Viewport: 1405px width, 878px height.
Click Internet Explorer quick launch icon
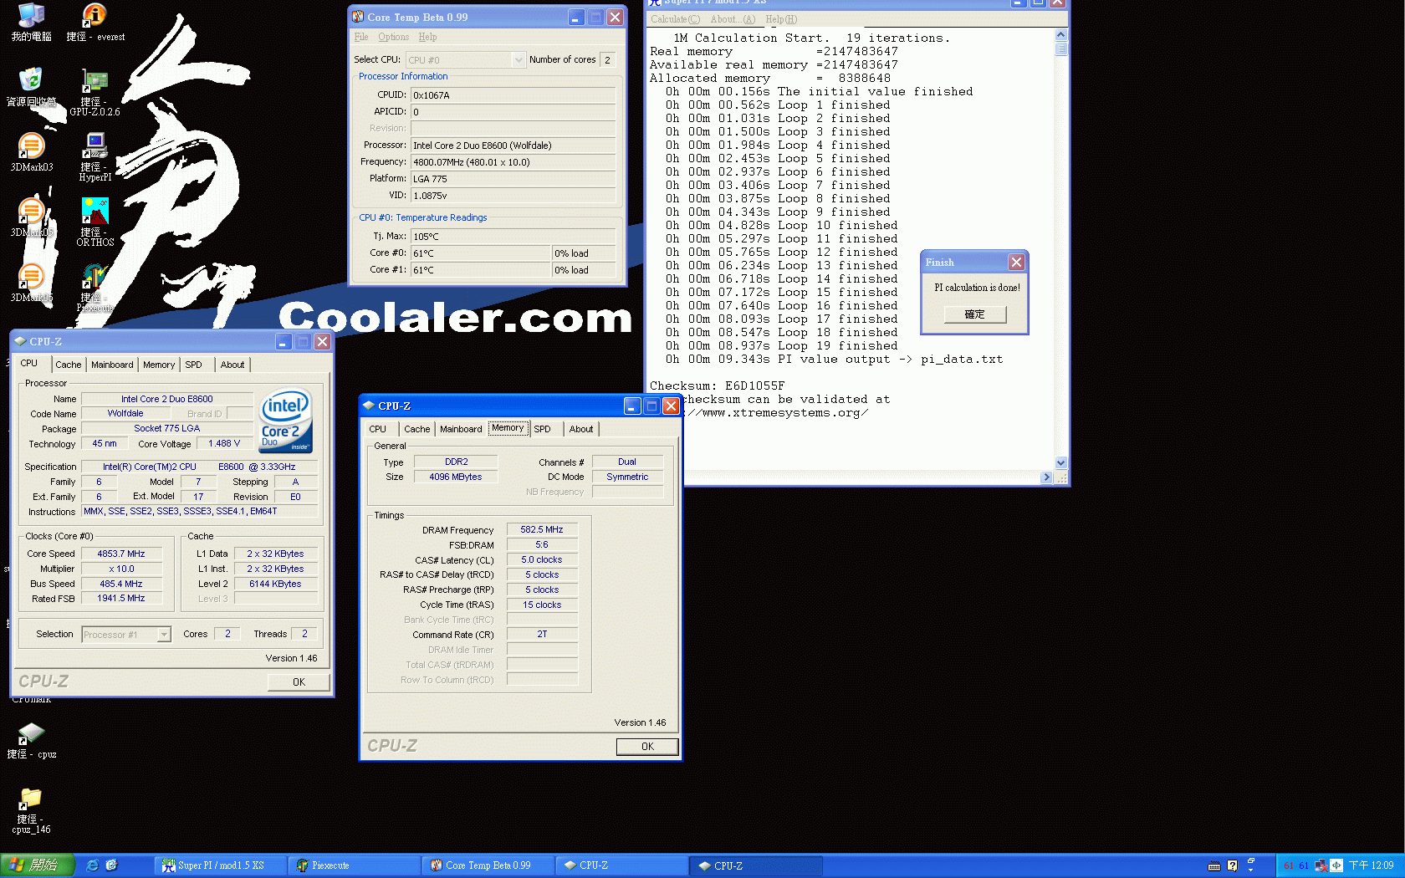(x=92, y=865)
